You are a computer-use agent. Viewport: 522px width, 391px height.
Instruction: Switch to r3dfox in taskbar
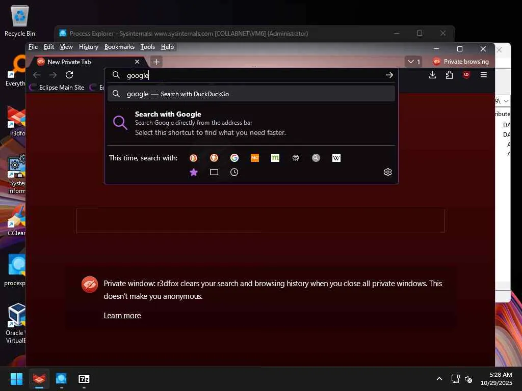tap(39, 379)
